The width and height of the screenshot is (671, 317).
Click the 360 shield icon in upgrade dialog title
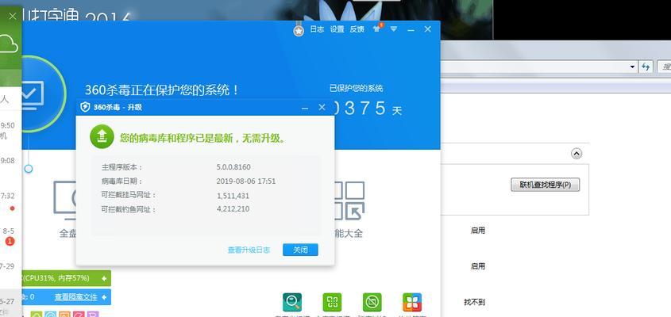[86, 107]
